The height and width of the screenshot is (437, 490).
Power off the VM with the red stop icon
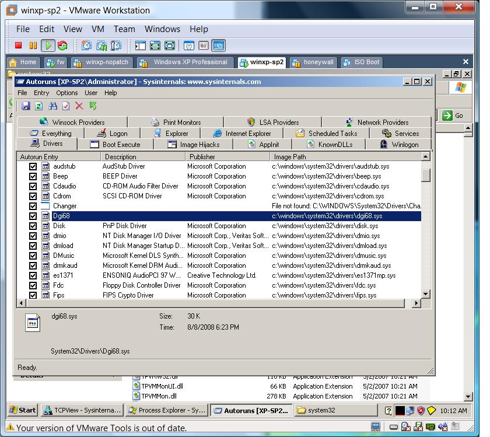coord(19,46)
